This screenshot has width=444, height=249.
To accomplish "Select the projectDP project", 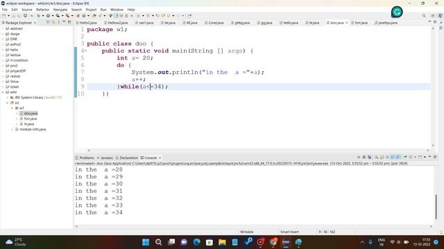I will click(18, 71).
